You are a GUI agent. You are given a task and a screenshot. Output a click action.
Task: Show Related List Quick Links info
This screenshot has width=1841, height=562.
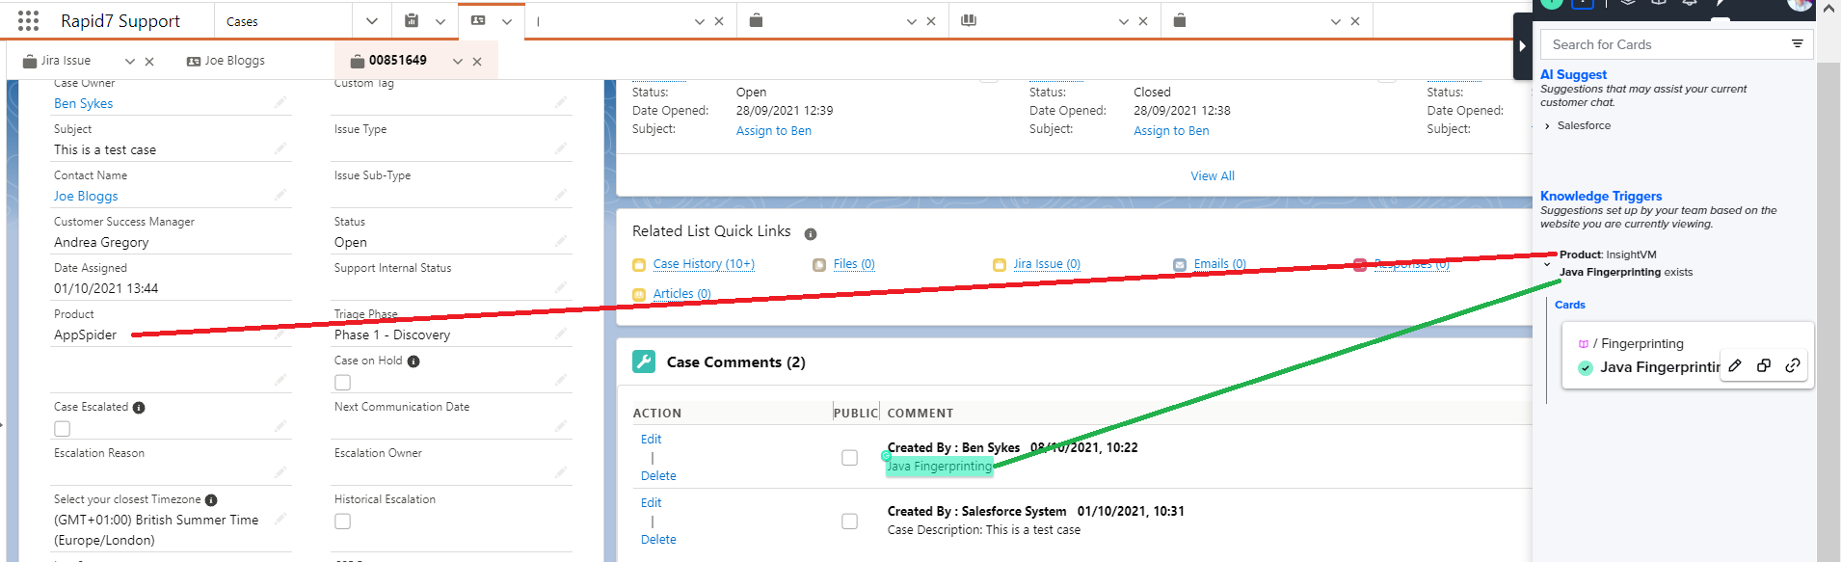pyautogui.click(x=811, y=234)
